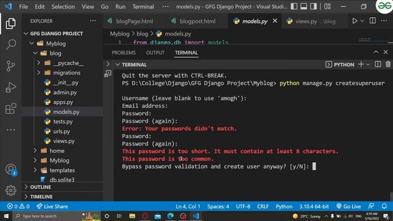Open Explorer panel more actions
This screenshot has width=393, height=221.
point(93,21)
